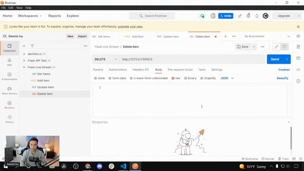Open the Environments sidebar panel
This screenshot has height=171, width=304.
pos(9,76)
